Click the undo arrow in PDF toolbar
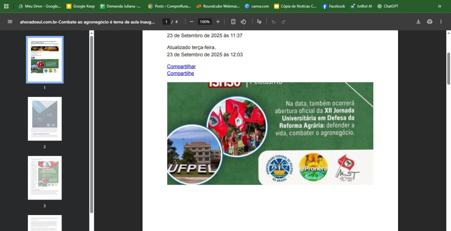This screenshot has width=451, height=231. pos(273,22)
